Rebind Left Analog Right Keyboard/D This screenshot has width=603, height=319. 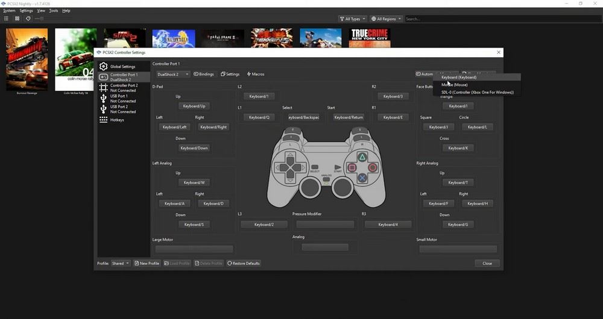[213, 203]
